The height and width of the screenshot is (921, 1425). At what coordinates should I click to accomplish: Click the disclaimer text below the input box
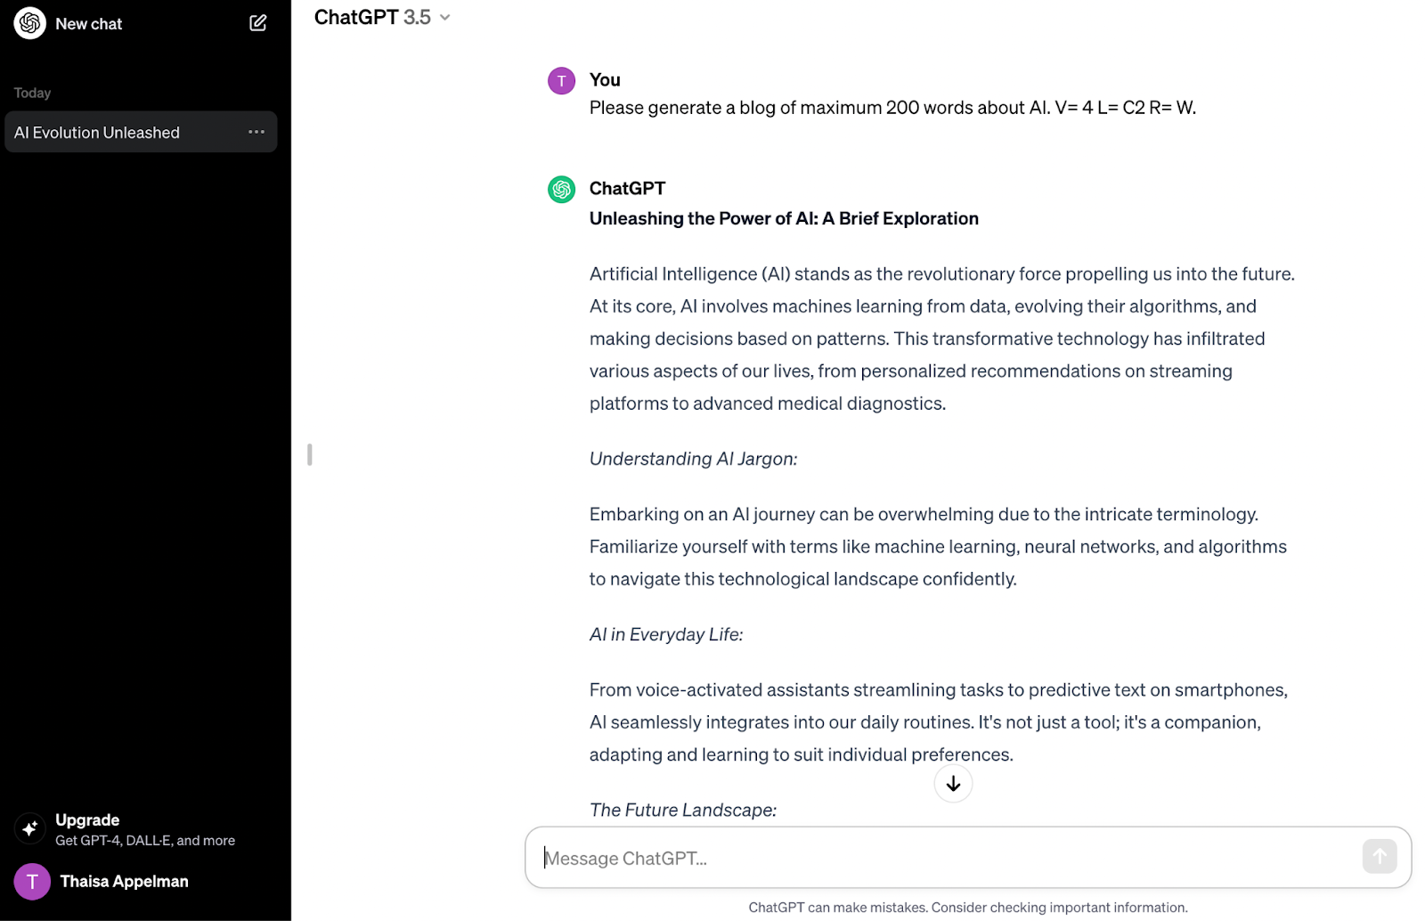tap(967, 907)
